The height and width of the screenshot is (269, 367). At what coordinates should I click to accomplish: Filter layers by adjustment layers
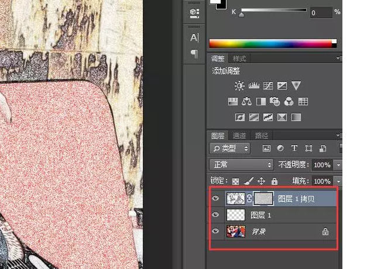280,149
